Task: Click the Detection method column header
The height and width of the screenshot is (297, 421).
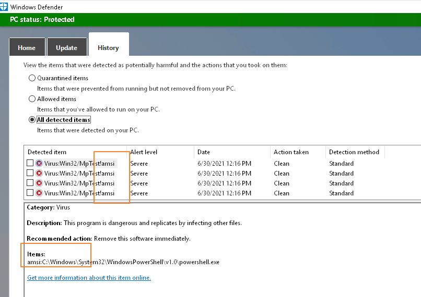Action: point(355,152)
